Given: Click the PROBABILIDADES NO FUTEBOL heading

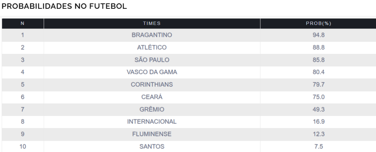Looking at the screenshot, I should (x=64, y=6).
